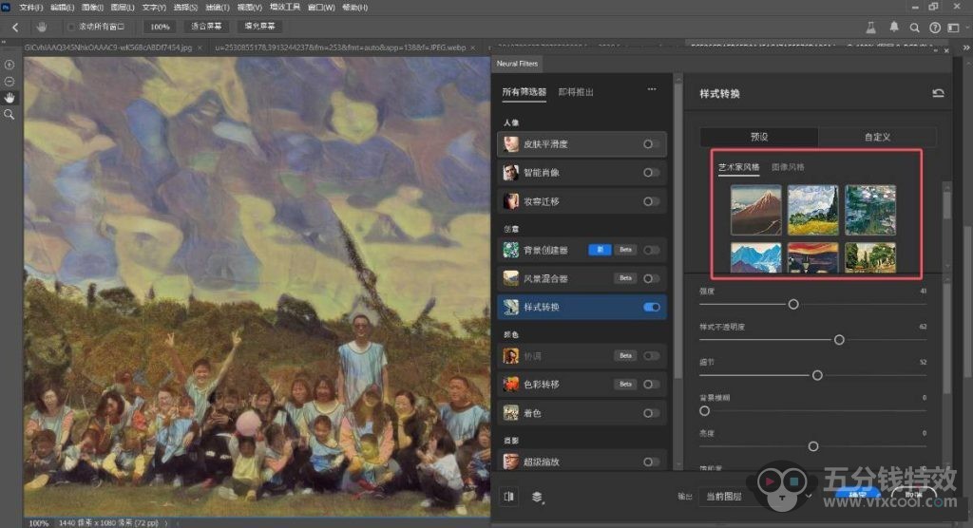This screenshot has height=528, width=973.
Task: Click the 样式不透明度 slider handle
Action: point(839,339)
